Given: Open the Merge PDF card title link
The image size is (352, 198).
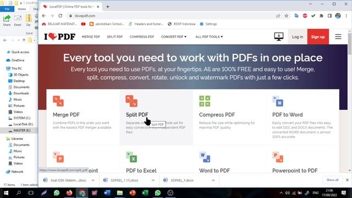Looking at the screenshot, I should pyautogui.click(x=66, y=115).
